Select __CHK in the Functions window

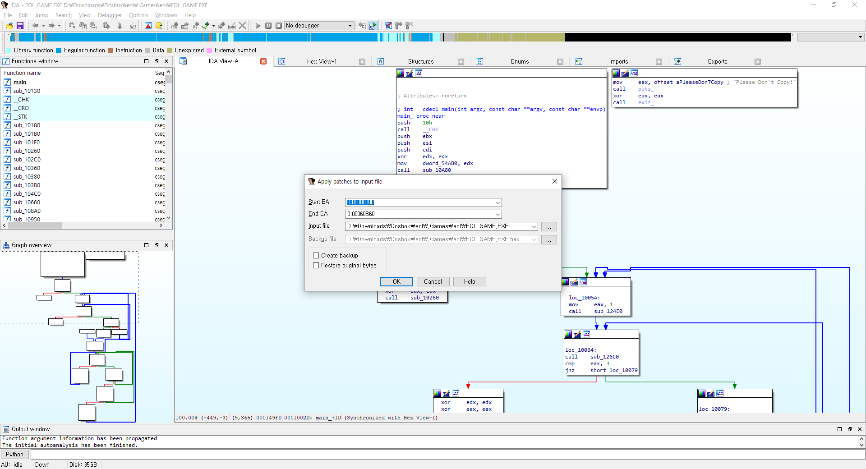[21, 100]
